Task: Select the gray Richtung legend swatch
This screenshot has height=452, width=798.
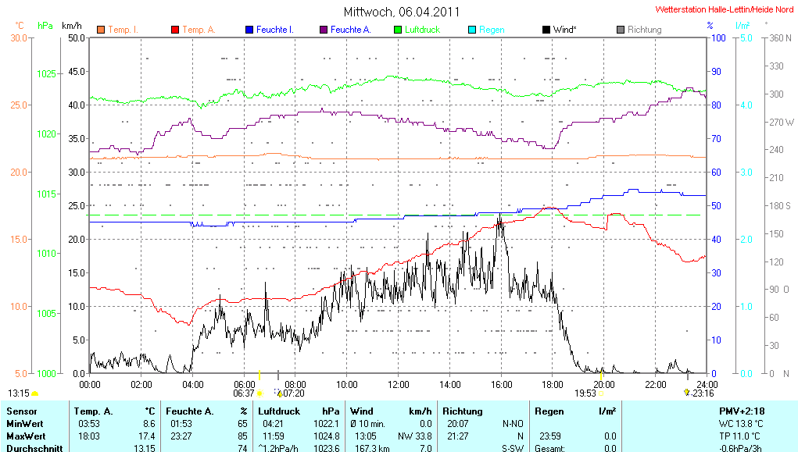Action: 620,30
